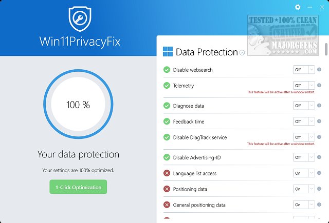Open the Telemetry setting dropdown

(303, 86)
